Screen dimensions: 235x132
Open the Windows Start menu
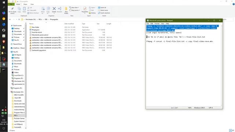point(4,2)
